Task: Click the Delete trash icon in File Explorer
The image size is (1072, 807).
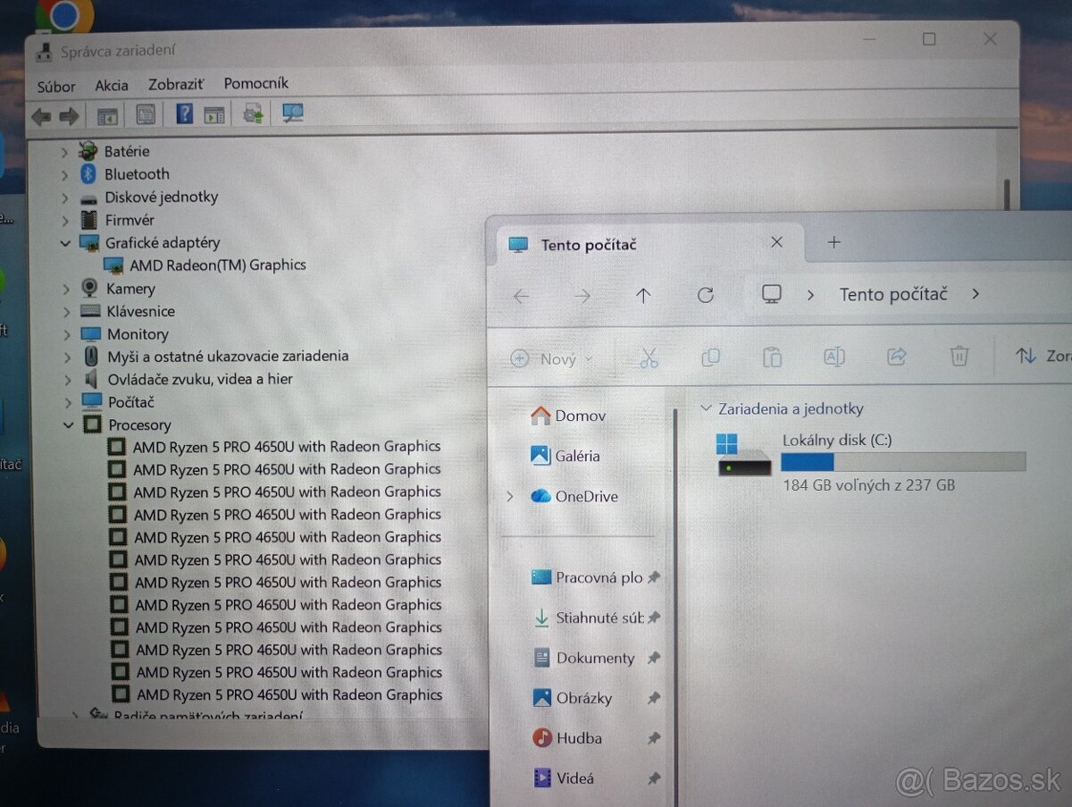Action: point(959,357)
